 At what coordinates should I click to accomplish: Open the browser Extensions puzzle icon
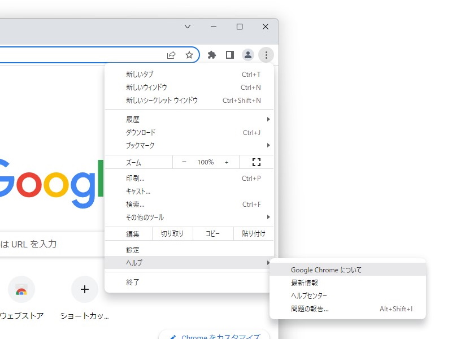click(x=211, y=55)
